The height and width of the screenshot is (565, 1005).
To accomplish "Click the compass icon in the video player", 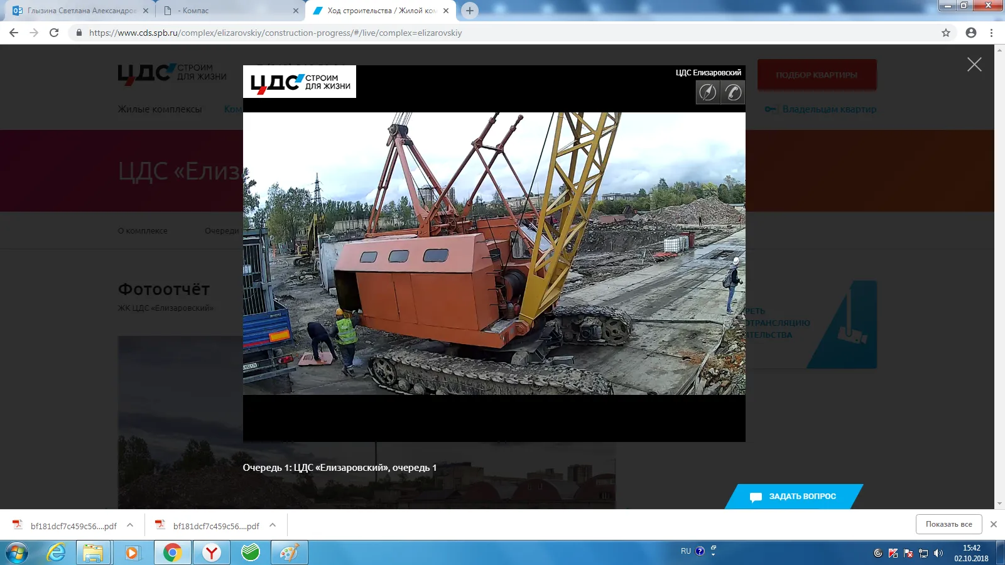I will tap(708, 92).
